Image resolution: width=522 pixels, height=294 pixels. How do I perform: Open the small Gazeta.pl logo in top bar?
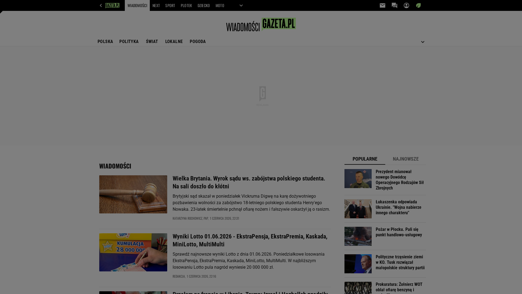(x=112, y=5)
